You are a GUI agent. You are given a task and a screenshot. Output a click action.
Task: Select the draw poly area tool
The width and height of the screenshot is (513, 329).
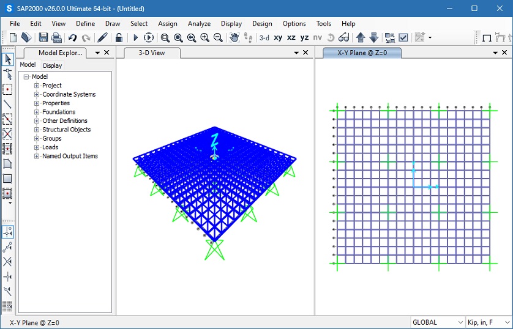pyautogui.click(x=7, y=164)
